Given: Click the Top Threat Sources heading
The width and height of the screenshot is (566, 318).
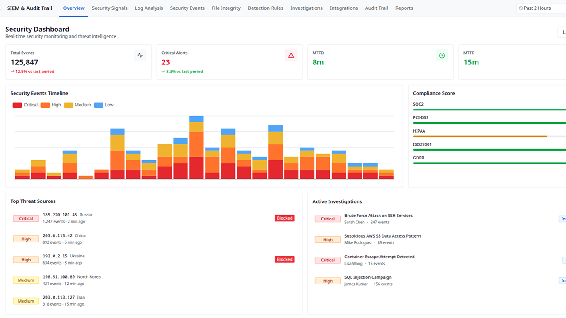Looking at the screenshot, I should pos(33,201).
